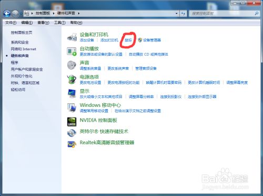
Task: Open the 电源选项 heading link
Action: [x=89, y=77]
